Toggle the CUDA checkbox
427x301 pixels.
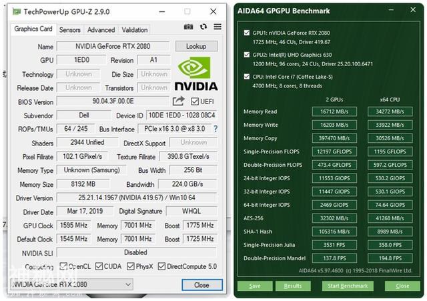[99, 266]
